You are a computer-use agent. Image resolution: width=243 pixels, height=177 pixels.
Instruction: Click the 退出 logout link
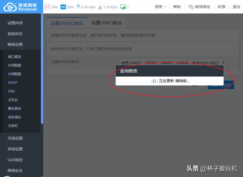[x=236, y=7]
